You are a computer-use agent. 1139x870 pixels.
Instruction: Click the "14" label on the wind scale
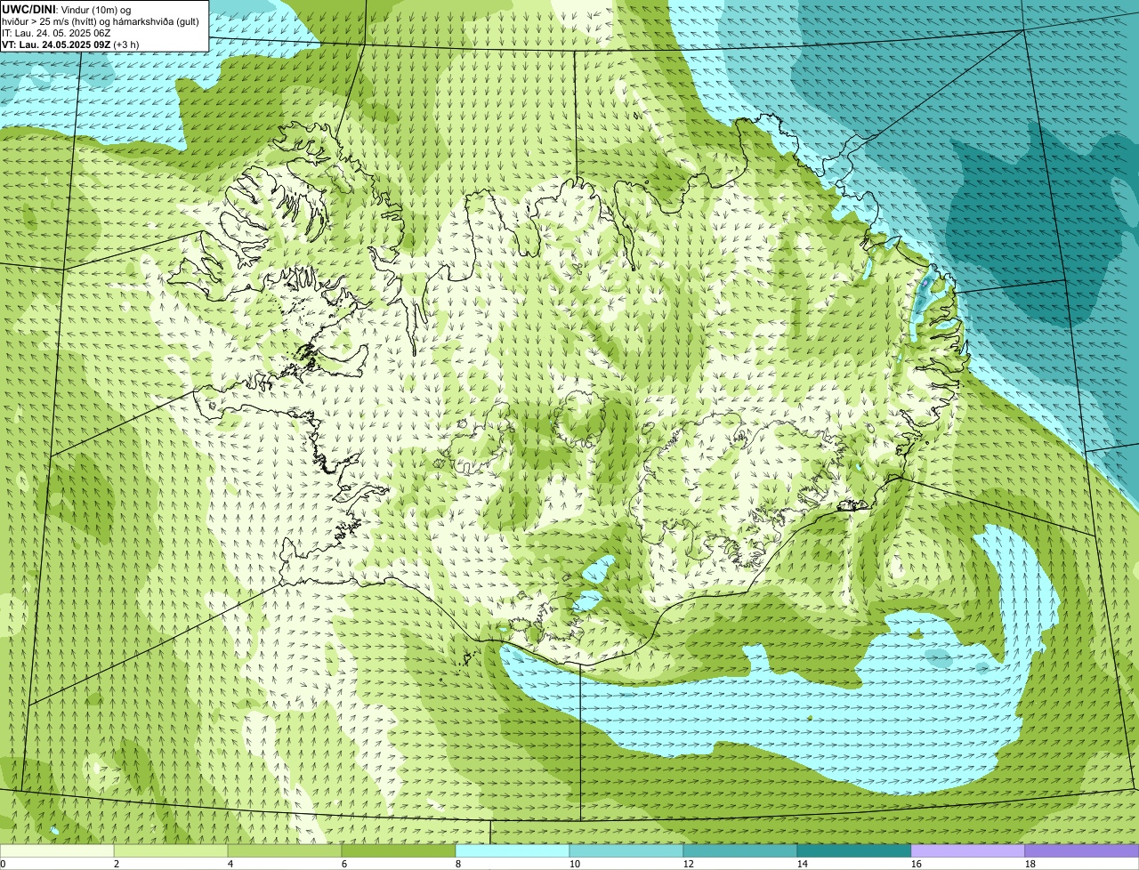pos(803,864)
